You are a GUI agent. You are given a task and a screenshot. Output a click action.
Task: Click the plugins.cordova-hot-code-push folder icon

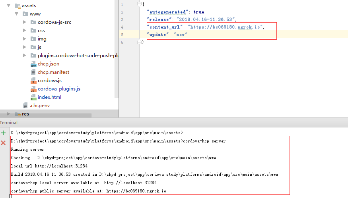click(x=33, y=56)
